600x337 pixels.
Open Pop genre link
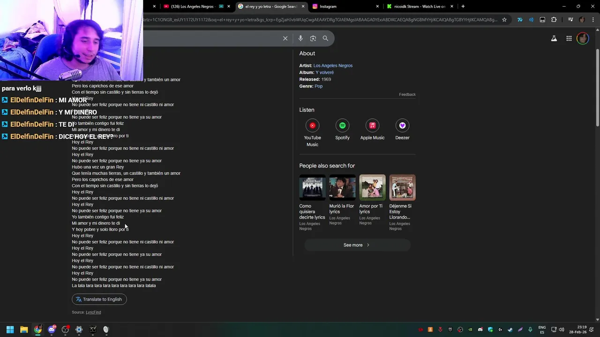click(319, 86)
